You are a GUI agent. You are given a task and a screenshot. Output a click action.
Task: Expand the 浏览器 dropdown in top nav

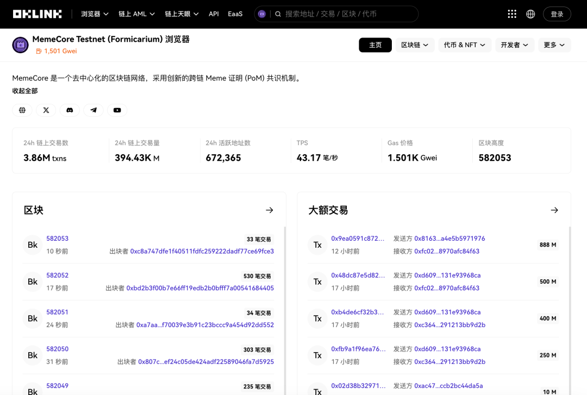(95, 14)
